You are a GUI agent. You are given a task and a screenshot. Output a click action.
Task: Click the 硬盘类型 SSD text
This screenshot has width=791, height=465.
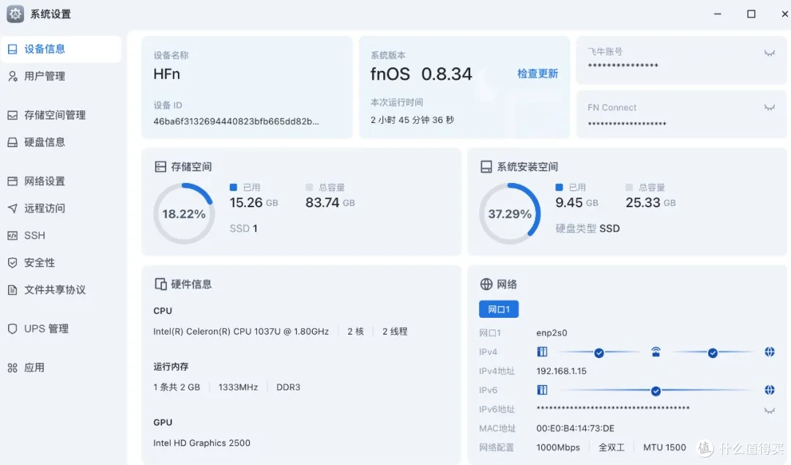click(587, 228)
